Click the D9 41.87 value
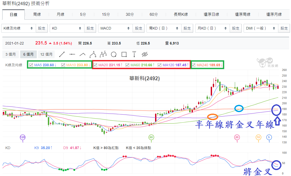Image resolution: width=291 pixels, height=176 pixels. pyautogui.click(x=72, y=148)
